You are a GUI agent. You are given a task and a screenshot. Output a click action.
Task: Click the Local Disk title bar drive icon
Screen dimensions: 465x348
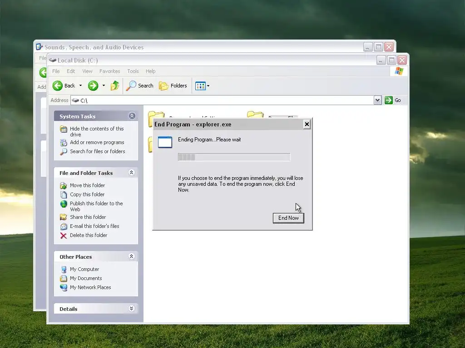(x=53, y=60)
